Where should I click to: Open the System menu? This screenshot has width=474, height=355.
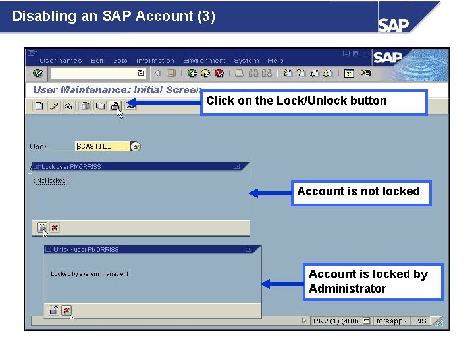pyautogui.click(x=246, y=60)
